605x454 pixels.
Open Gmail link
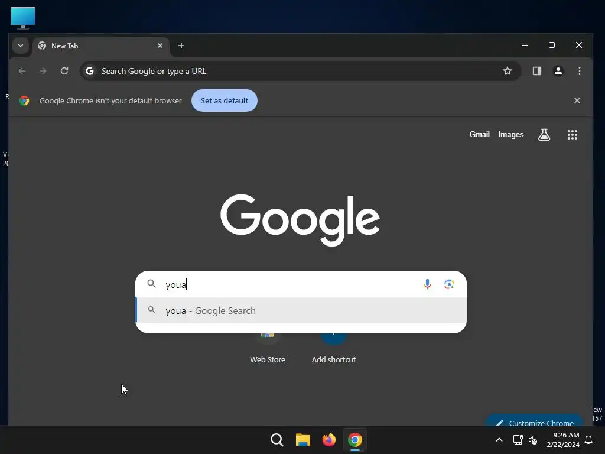[479, 134]
